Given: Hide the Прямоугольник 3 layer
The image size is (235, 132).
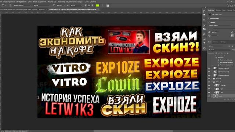Looking at the screenshot, I should (x=209, y=68).
